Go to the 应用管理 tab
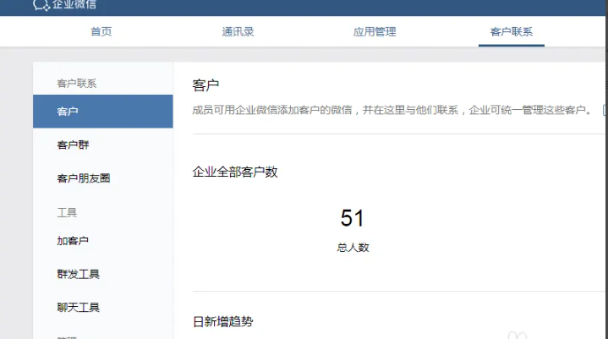Screen dimensions: 608x339 375,32
